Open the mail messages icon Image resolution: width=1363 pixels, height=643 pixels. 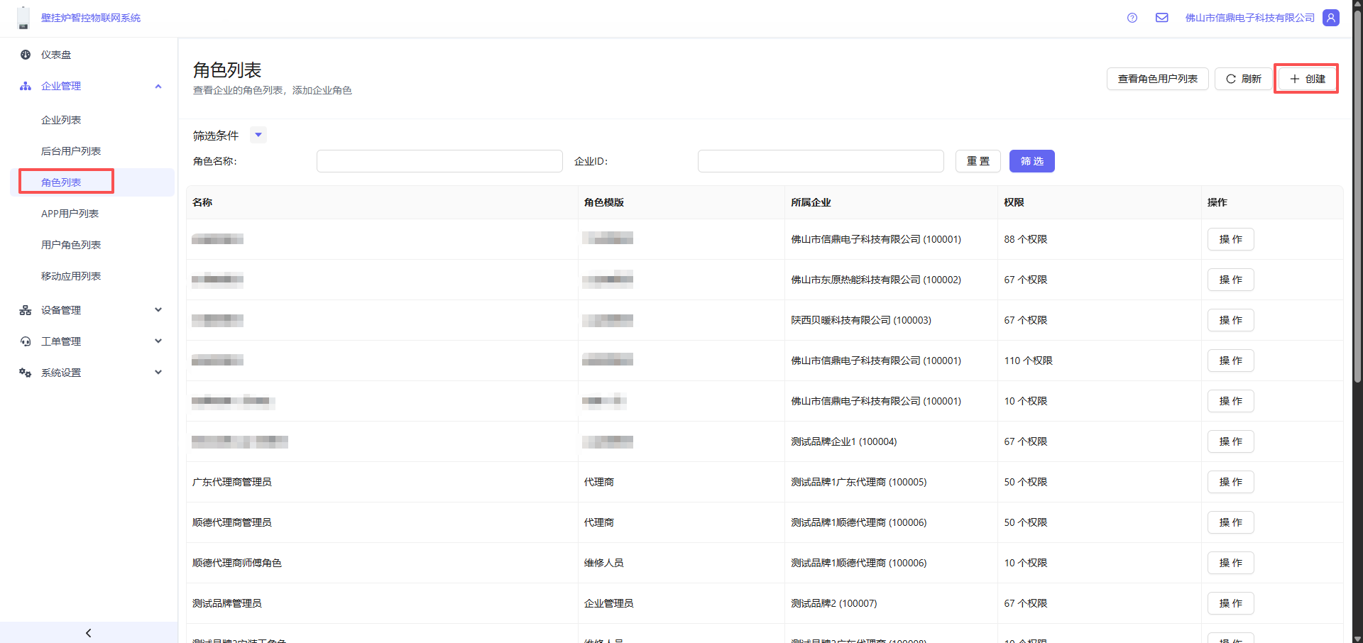1162,18
